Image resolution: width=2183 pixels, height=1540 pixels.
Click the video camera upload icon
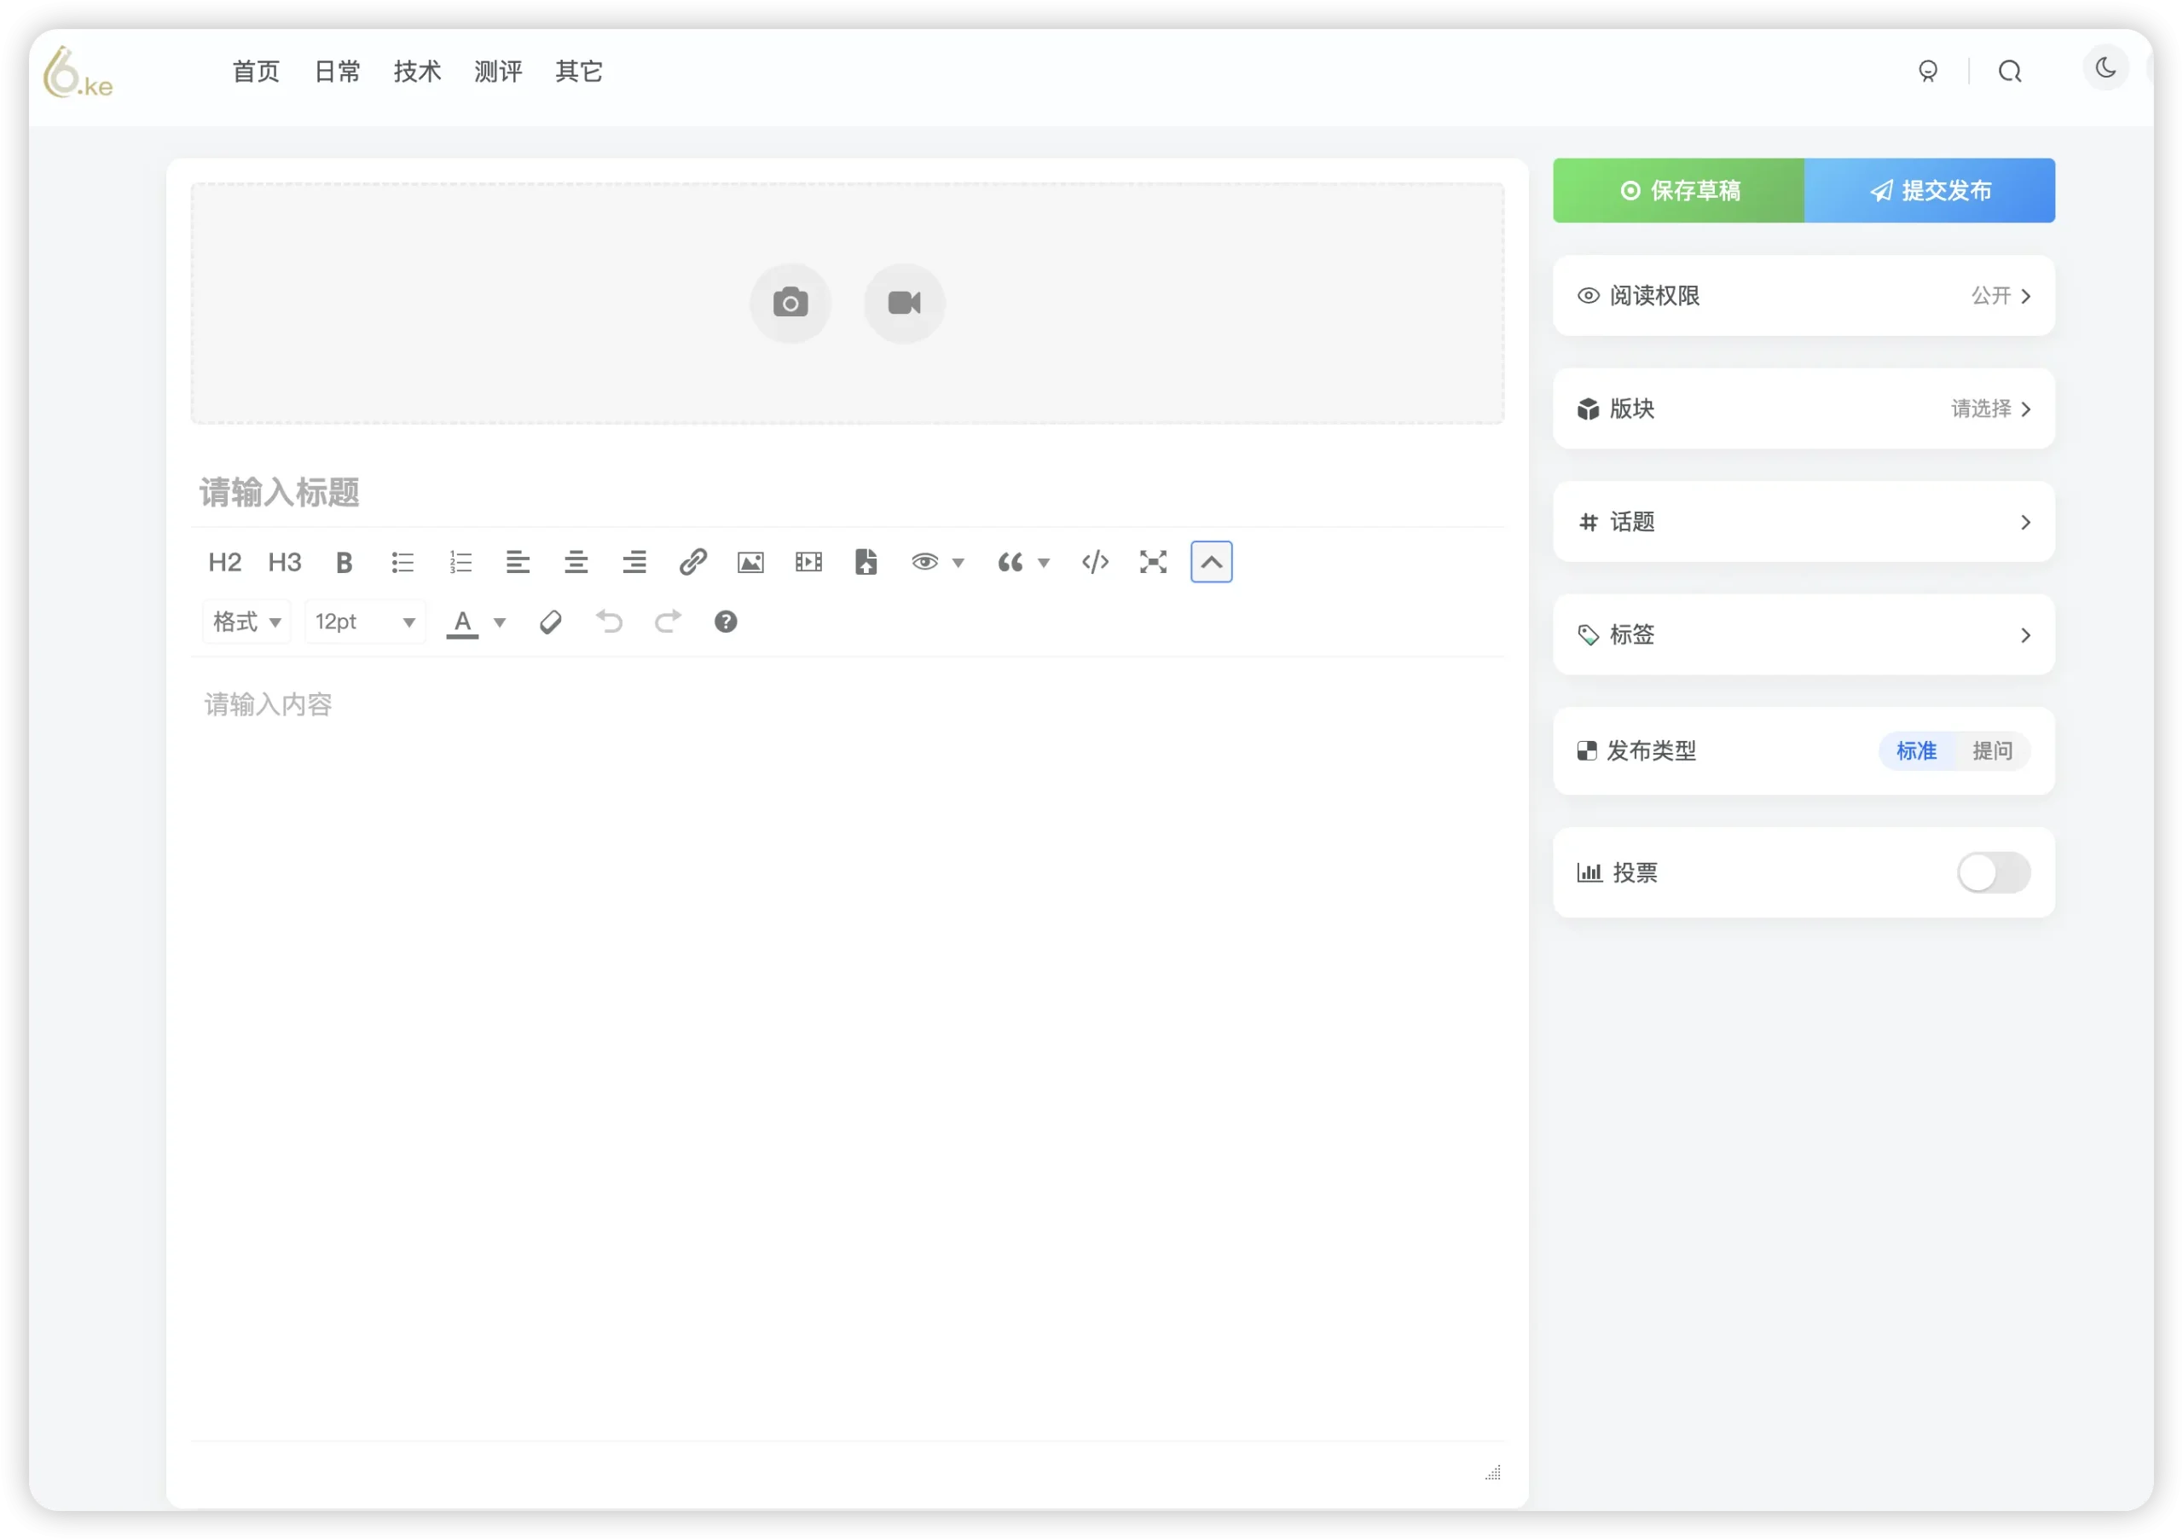[904, 304]
